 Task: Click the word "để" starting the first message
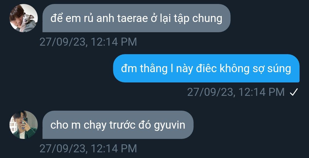57,17
